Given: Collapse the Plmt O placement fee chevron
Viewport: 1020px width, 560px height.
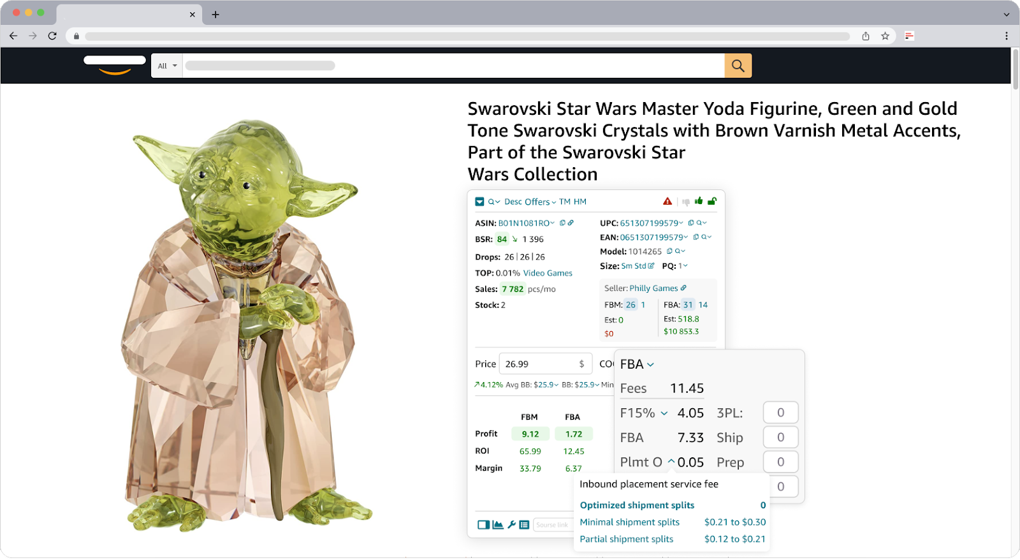Looking at the screenshot, I should [671, 462].
